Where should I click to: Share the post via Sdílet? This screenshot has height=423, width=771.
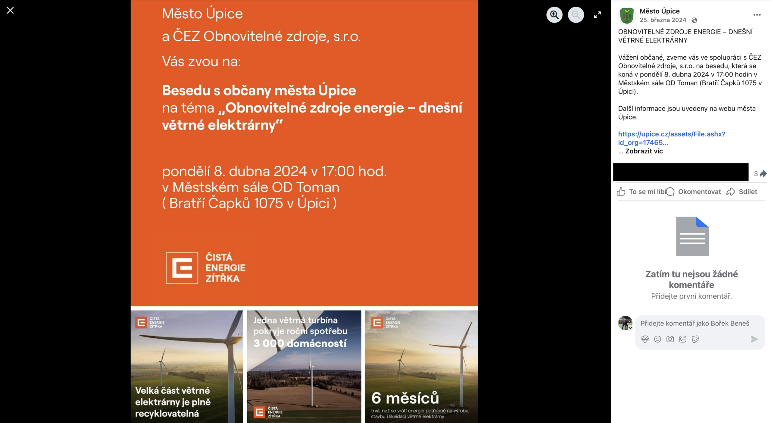tap(742, 192)
